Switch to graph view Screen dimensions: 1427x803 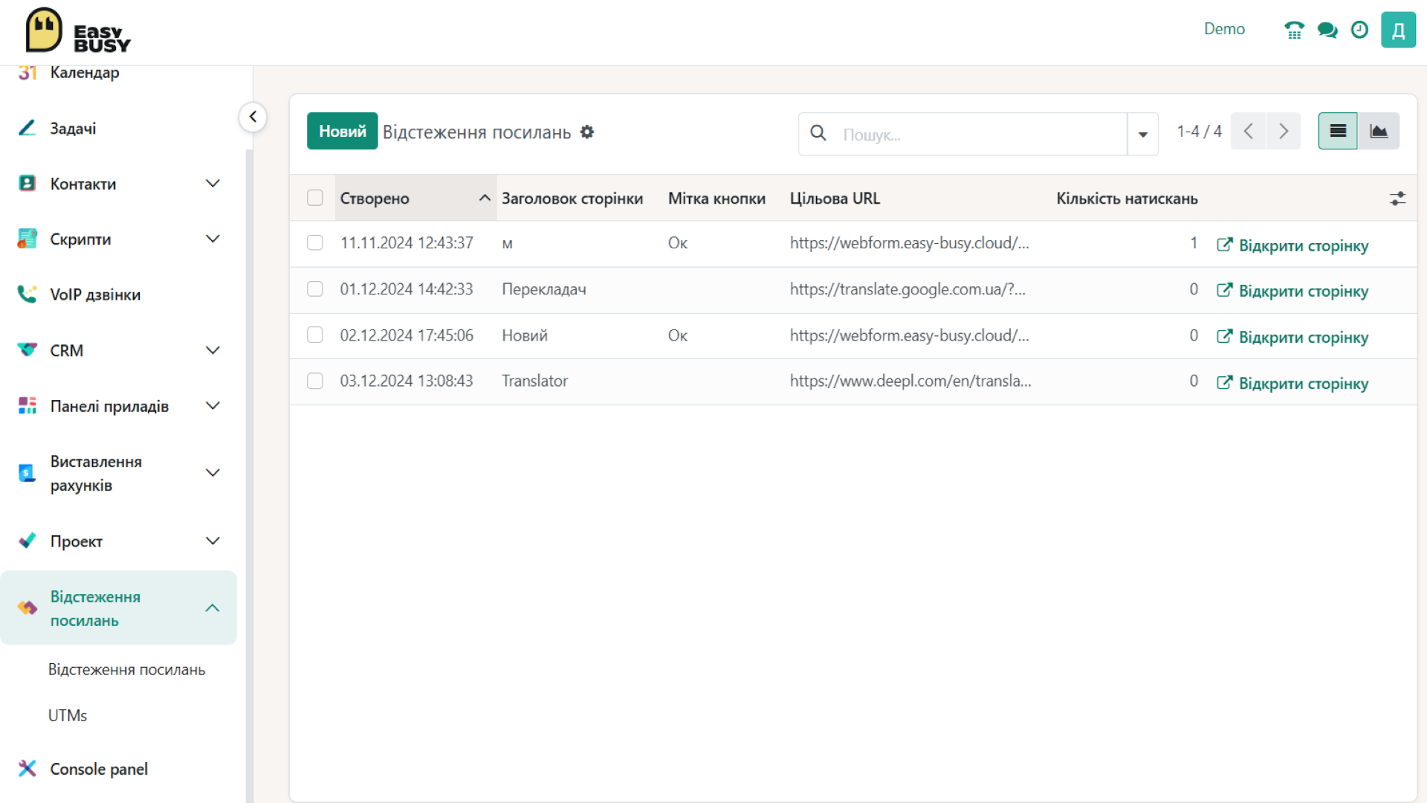(1379, 131)
